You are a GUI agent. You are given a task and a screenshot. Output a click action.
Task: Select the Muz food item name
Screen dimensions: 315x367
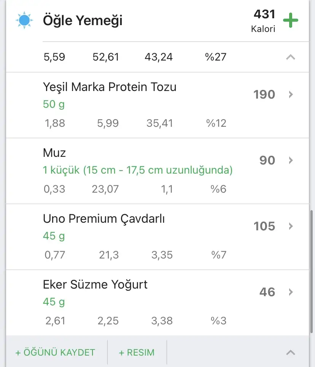[x=54, y=153]
